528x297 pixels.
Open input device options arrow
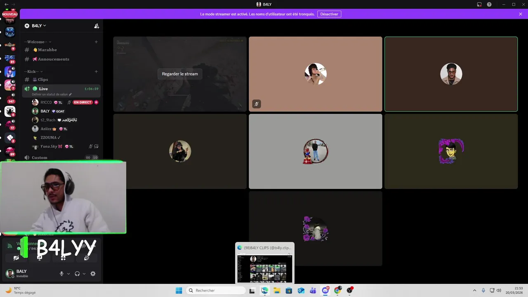coord(68,273)
